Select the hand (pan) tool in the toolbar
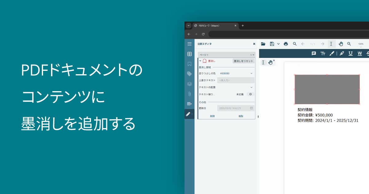Screen dimensions: 369x194 (x=341, y=44)
